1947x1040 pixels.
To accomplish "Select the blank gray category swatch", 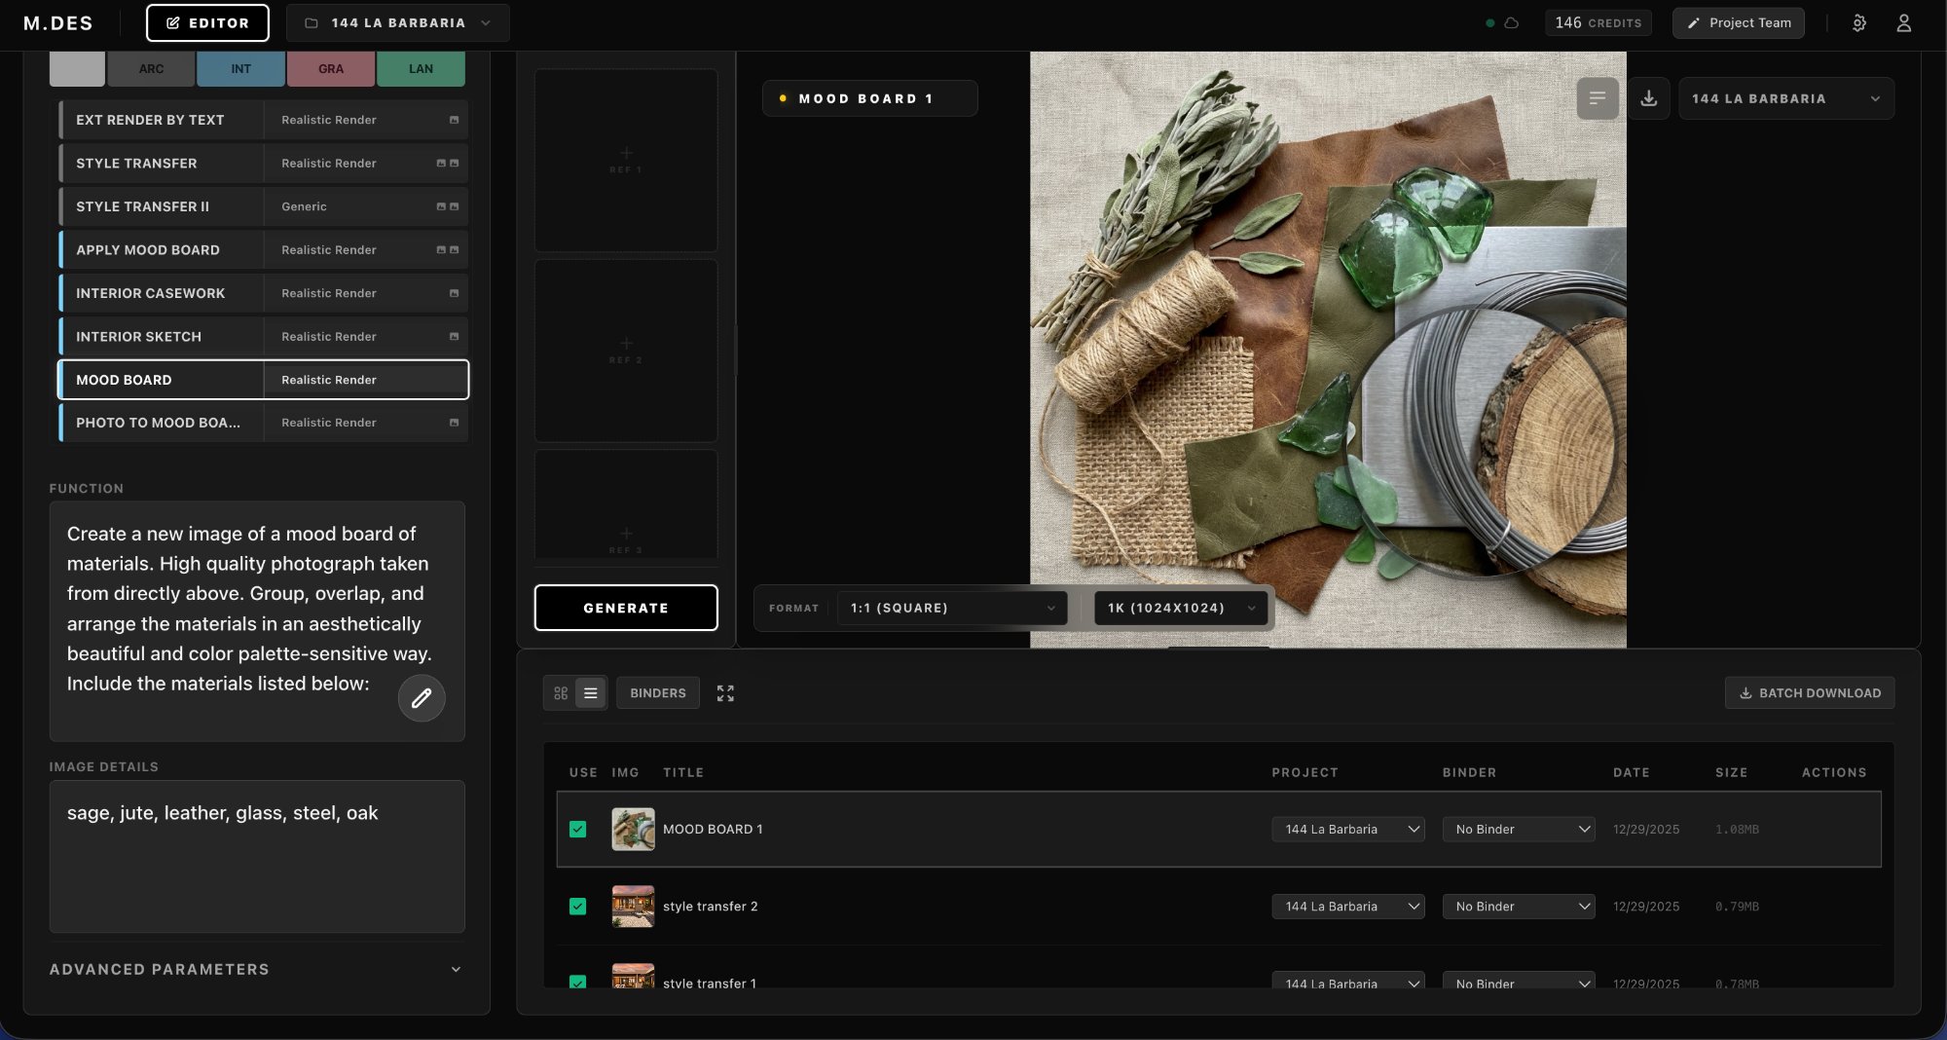I will pos(77,69).
